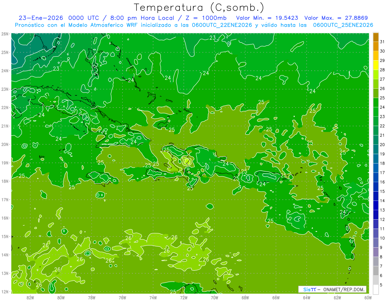Image resolution: width=391 pixels, height=302 pixels.
Task: Click the '76W' longitude axis label
Action: pyautogui.click(x=122, y=297)
